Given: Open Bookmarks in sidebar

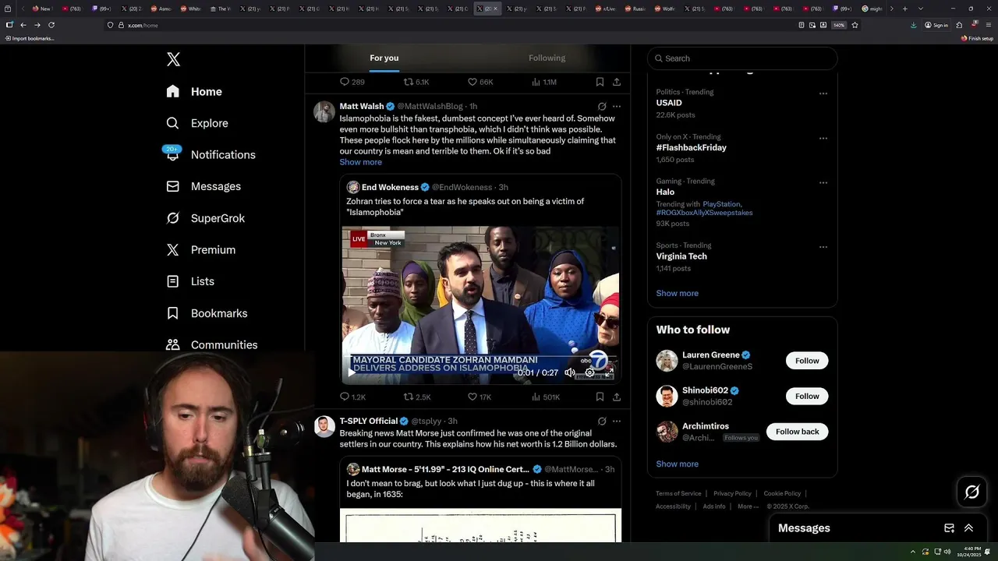Looking at the screenshot, I should (x=207, y=313).
